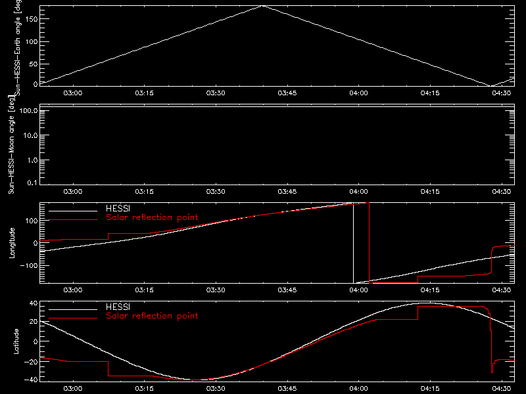Click the red vertical wrap line in Longitude plot
This screenshot has width=526, height=394.
coord(369,243)
